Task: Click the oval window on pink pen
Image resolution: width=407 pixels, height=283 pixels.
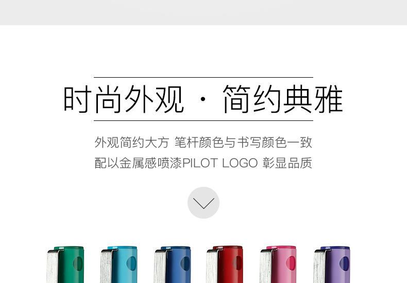Action: pos(291,263)
